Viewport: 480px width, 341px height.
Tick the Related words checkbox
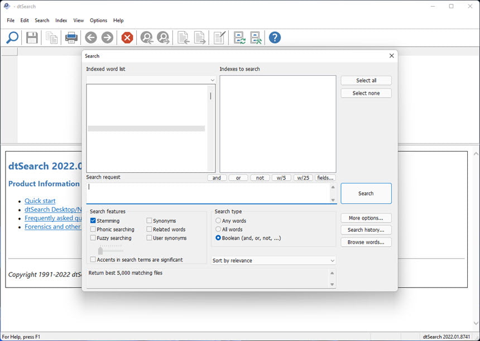149,229
